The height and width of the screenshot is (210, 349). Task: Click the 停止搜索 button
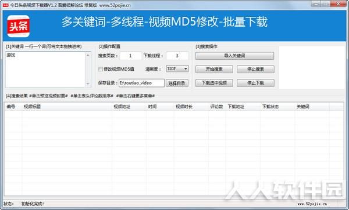click(x=255, y=69)
